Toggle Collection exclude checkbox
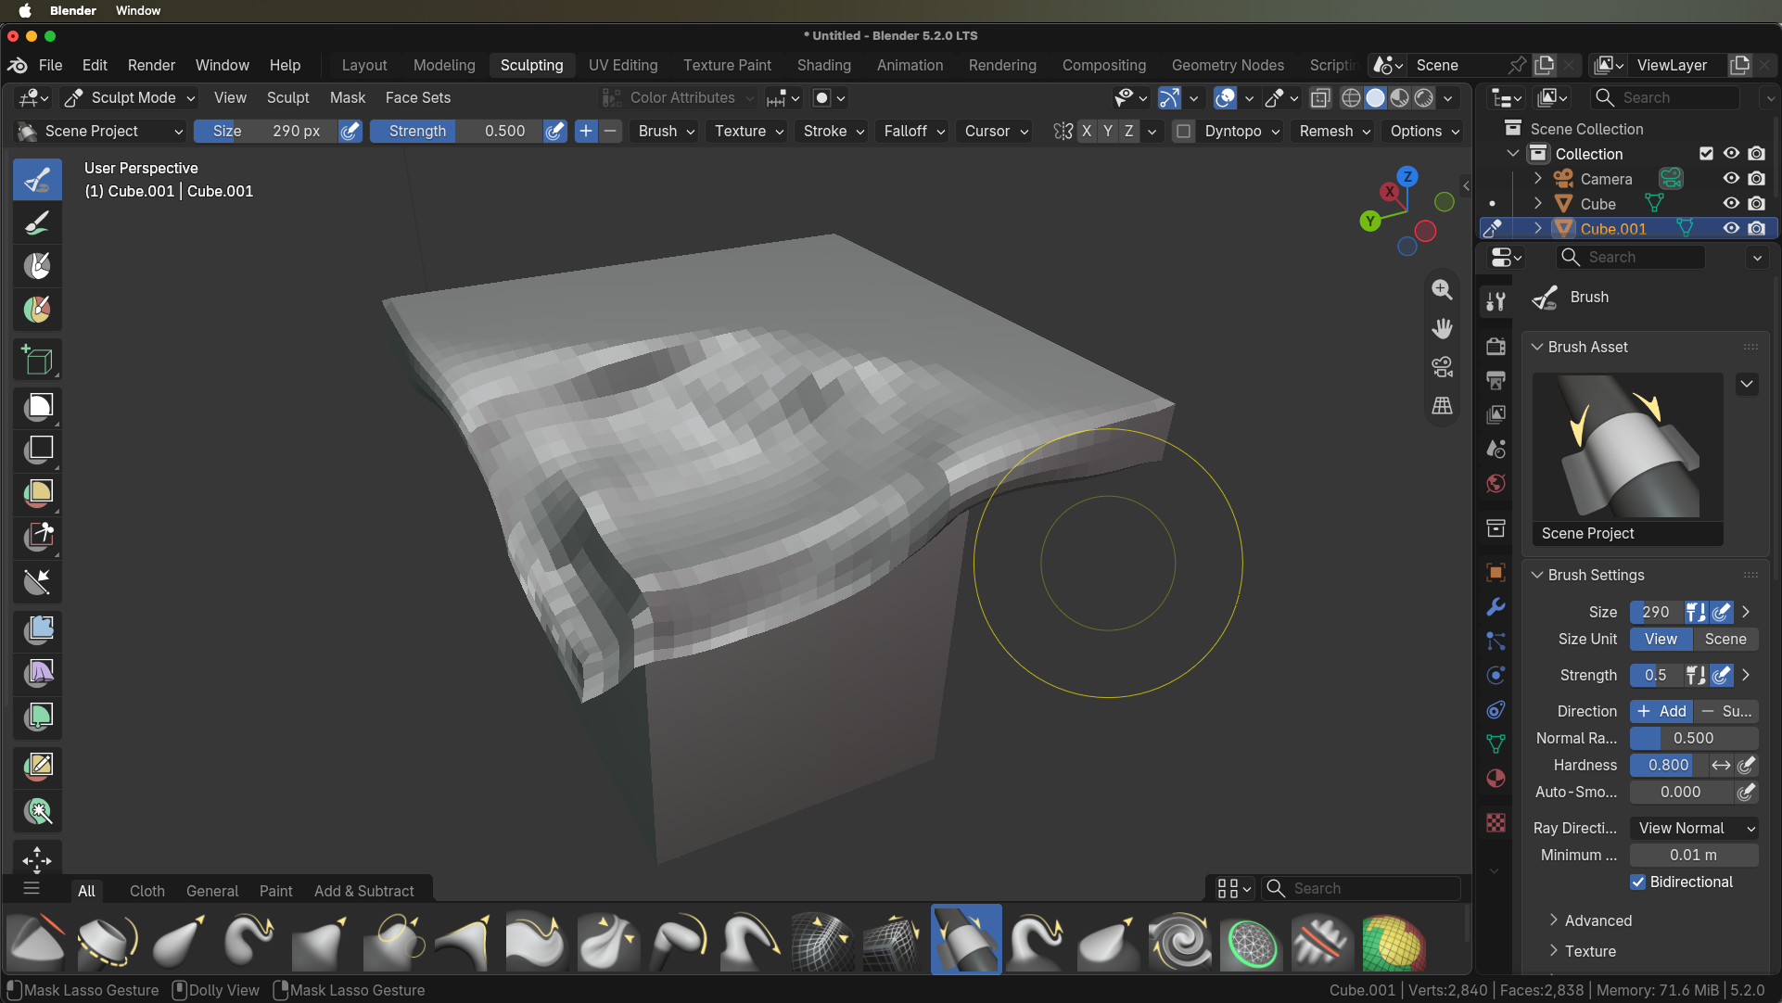The image size is (1782, 1003). tap(1706, 154)
